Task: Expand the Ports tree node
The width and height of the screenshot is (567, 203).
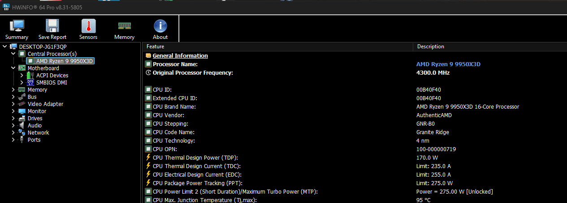Action: (x=13, y=140)
